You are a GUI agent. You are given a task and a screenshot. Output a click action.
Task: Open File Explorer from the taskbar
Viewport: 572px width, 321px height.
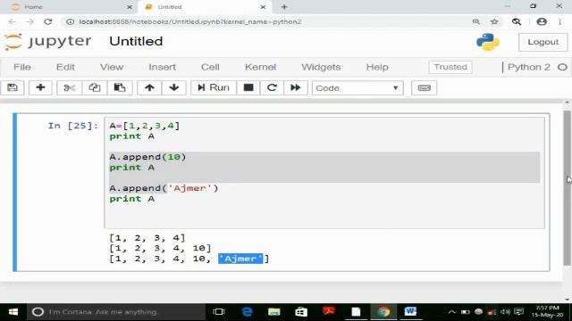coord(274,312)
